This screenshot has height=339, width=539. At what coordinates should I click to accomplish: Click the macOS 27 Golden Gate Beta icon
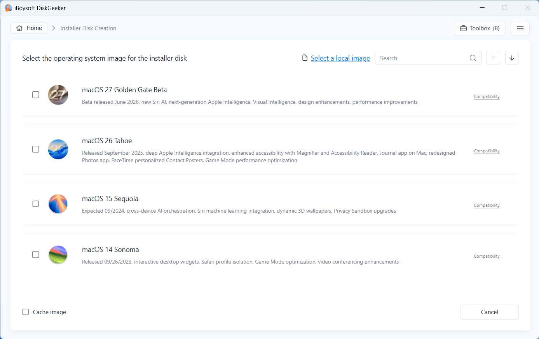pyautogui.click(x=58, y=95)
